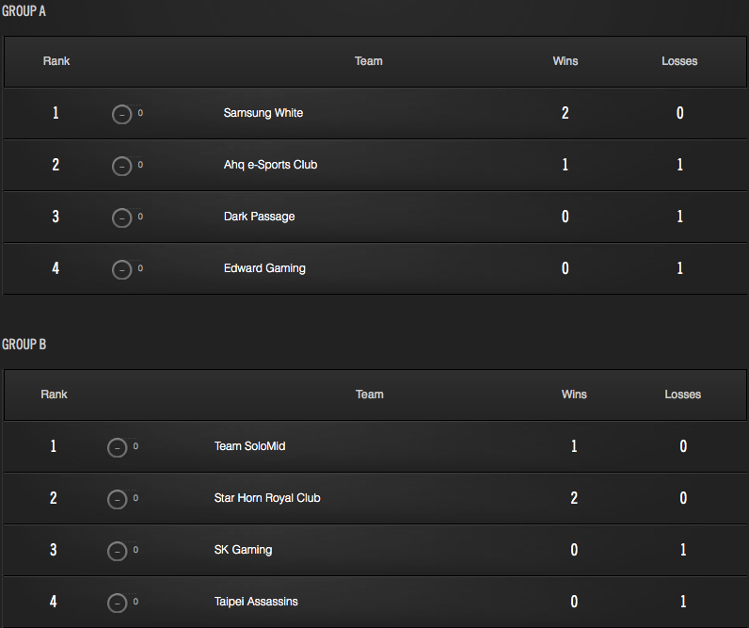This screenshot has width=749, height=628.
Task: Click the rank change icon for Taipei Assassins
Action: click(x=117, y=603)
